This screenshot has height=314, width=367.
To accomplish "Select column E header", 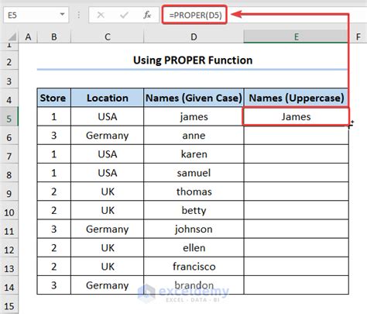I will point(297,37).
